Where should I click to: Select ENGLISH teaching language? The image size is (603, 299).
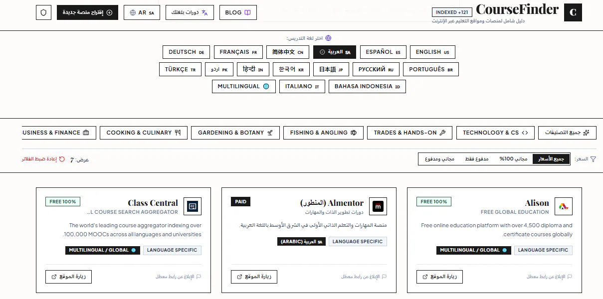pyautogui.click(x=432, y=52)
